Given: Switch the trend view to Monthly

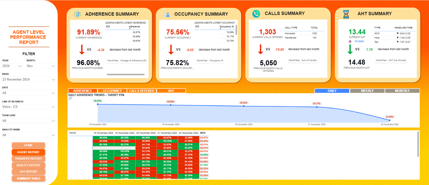Looking at the screenshot, I should [x=402, y=91].
